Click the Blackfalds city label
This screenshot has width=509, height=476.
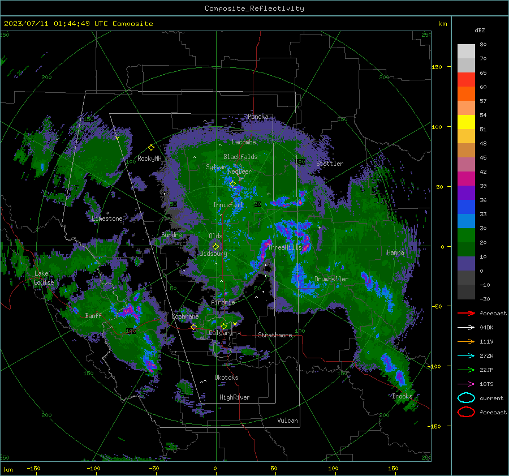(240, 157)
